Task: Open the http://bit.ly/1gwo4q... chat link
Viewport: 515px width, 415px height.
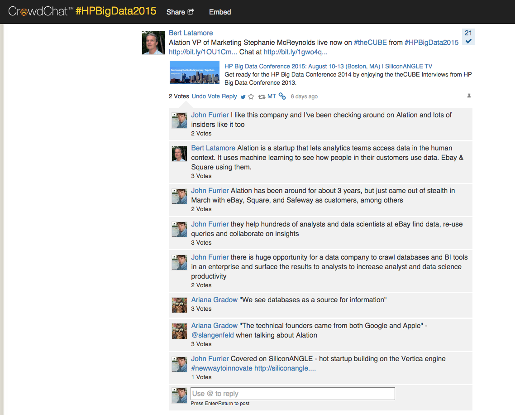Action: (x=296, y=52)
